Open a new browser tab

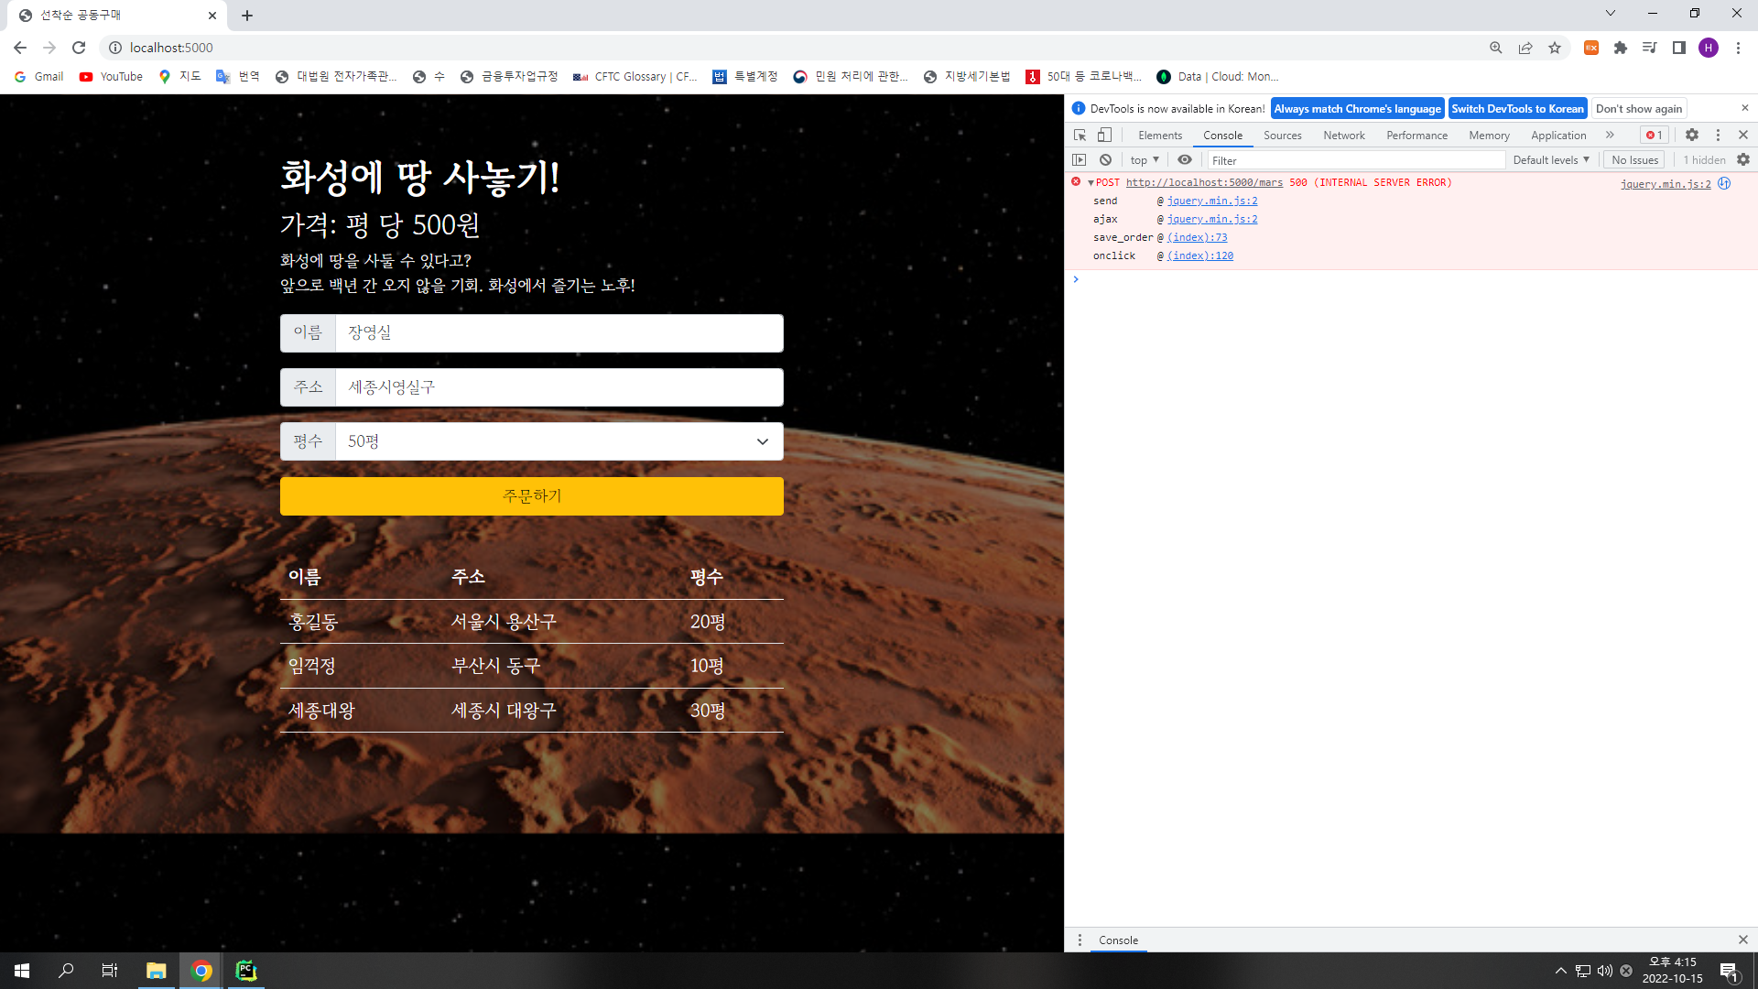[247, 16]
